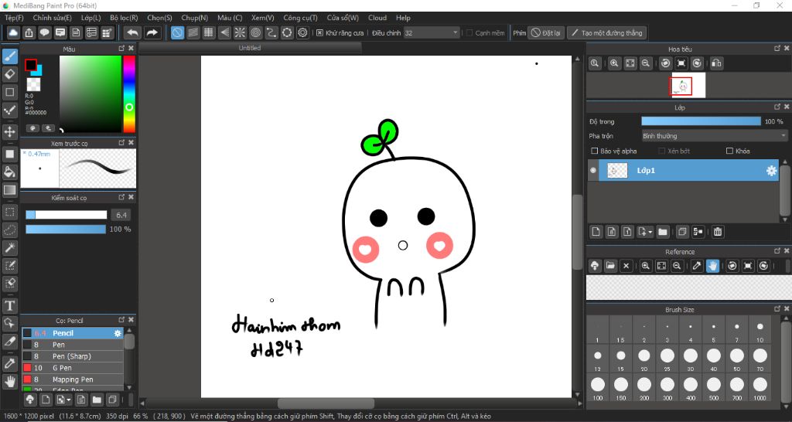Viewport: 792px width, 422px height.
Task: Open the add layer dropdown arrow
Action: tap(651, 232)
